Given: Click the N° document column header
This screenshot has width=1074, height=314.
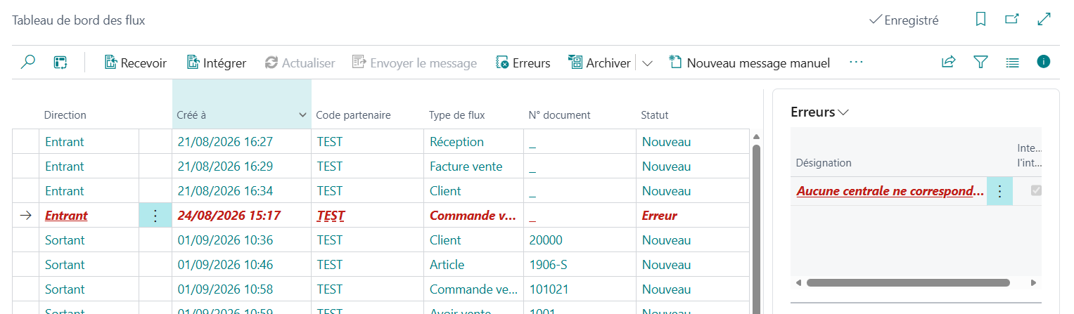Looking at the screenshot, I should (x=561, y=115).
